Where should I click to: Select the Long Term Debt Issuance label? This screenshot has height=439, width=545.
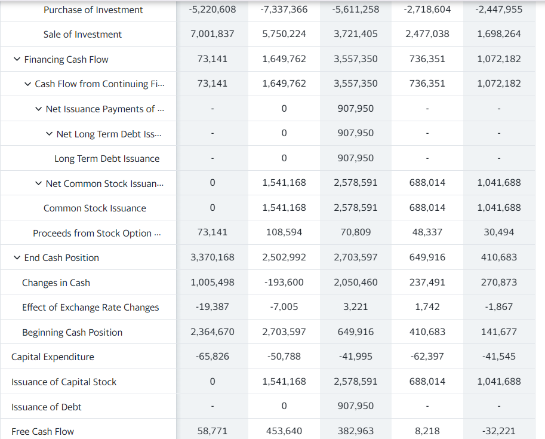pos(105,158)
